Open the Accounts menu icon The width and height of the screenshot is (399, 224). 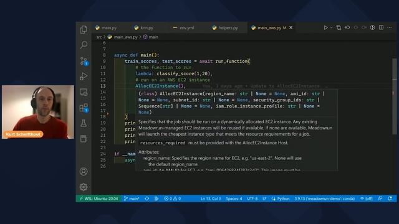(84, 172)
